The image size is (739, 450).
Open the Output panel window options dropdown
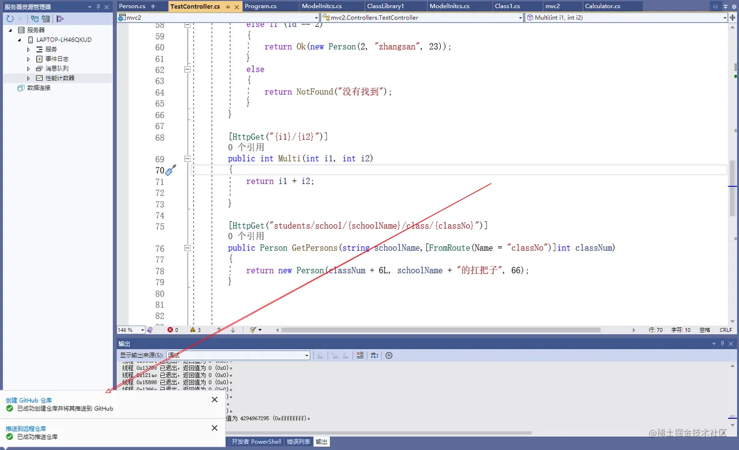coord(714,344)
